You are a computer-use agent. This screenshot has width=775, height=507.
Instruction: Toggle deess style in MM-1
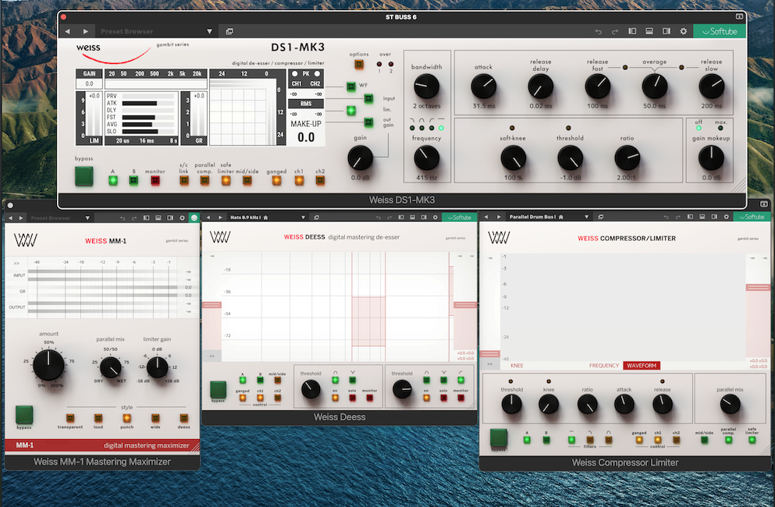click(184, 418)
